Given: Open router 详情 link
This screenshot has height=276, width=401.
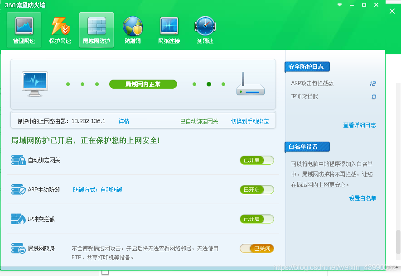Looking at the screenshot, I should click(x=124, y=121).
